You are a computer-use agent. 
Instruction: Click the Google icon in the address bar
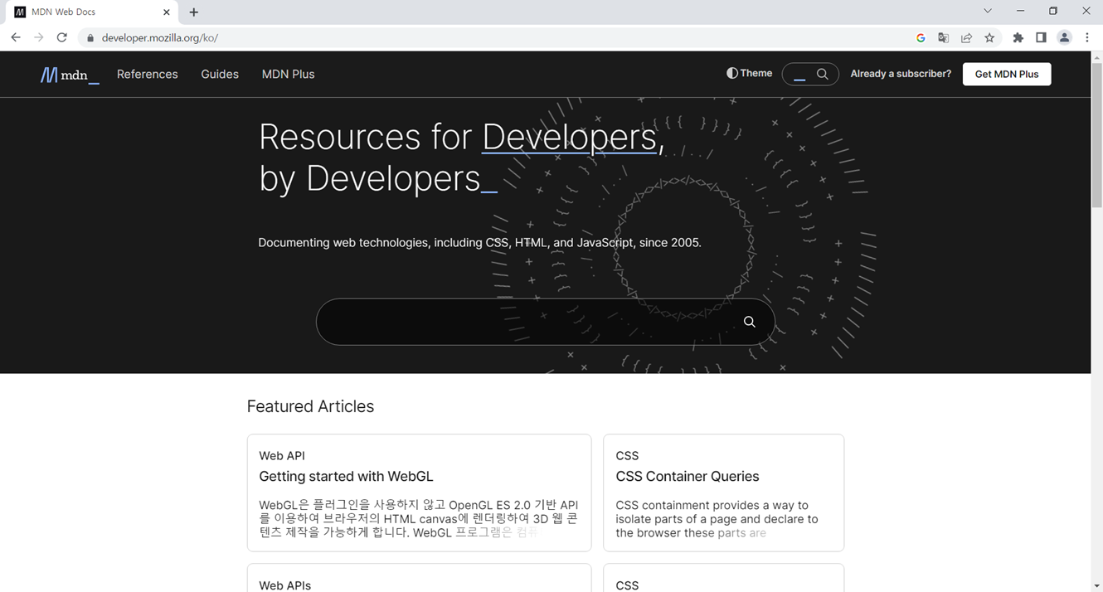(921, 38)
